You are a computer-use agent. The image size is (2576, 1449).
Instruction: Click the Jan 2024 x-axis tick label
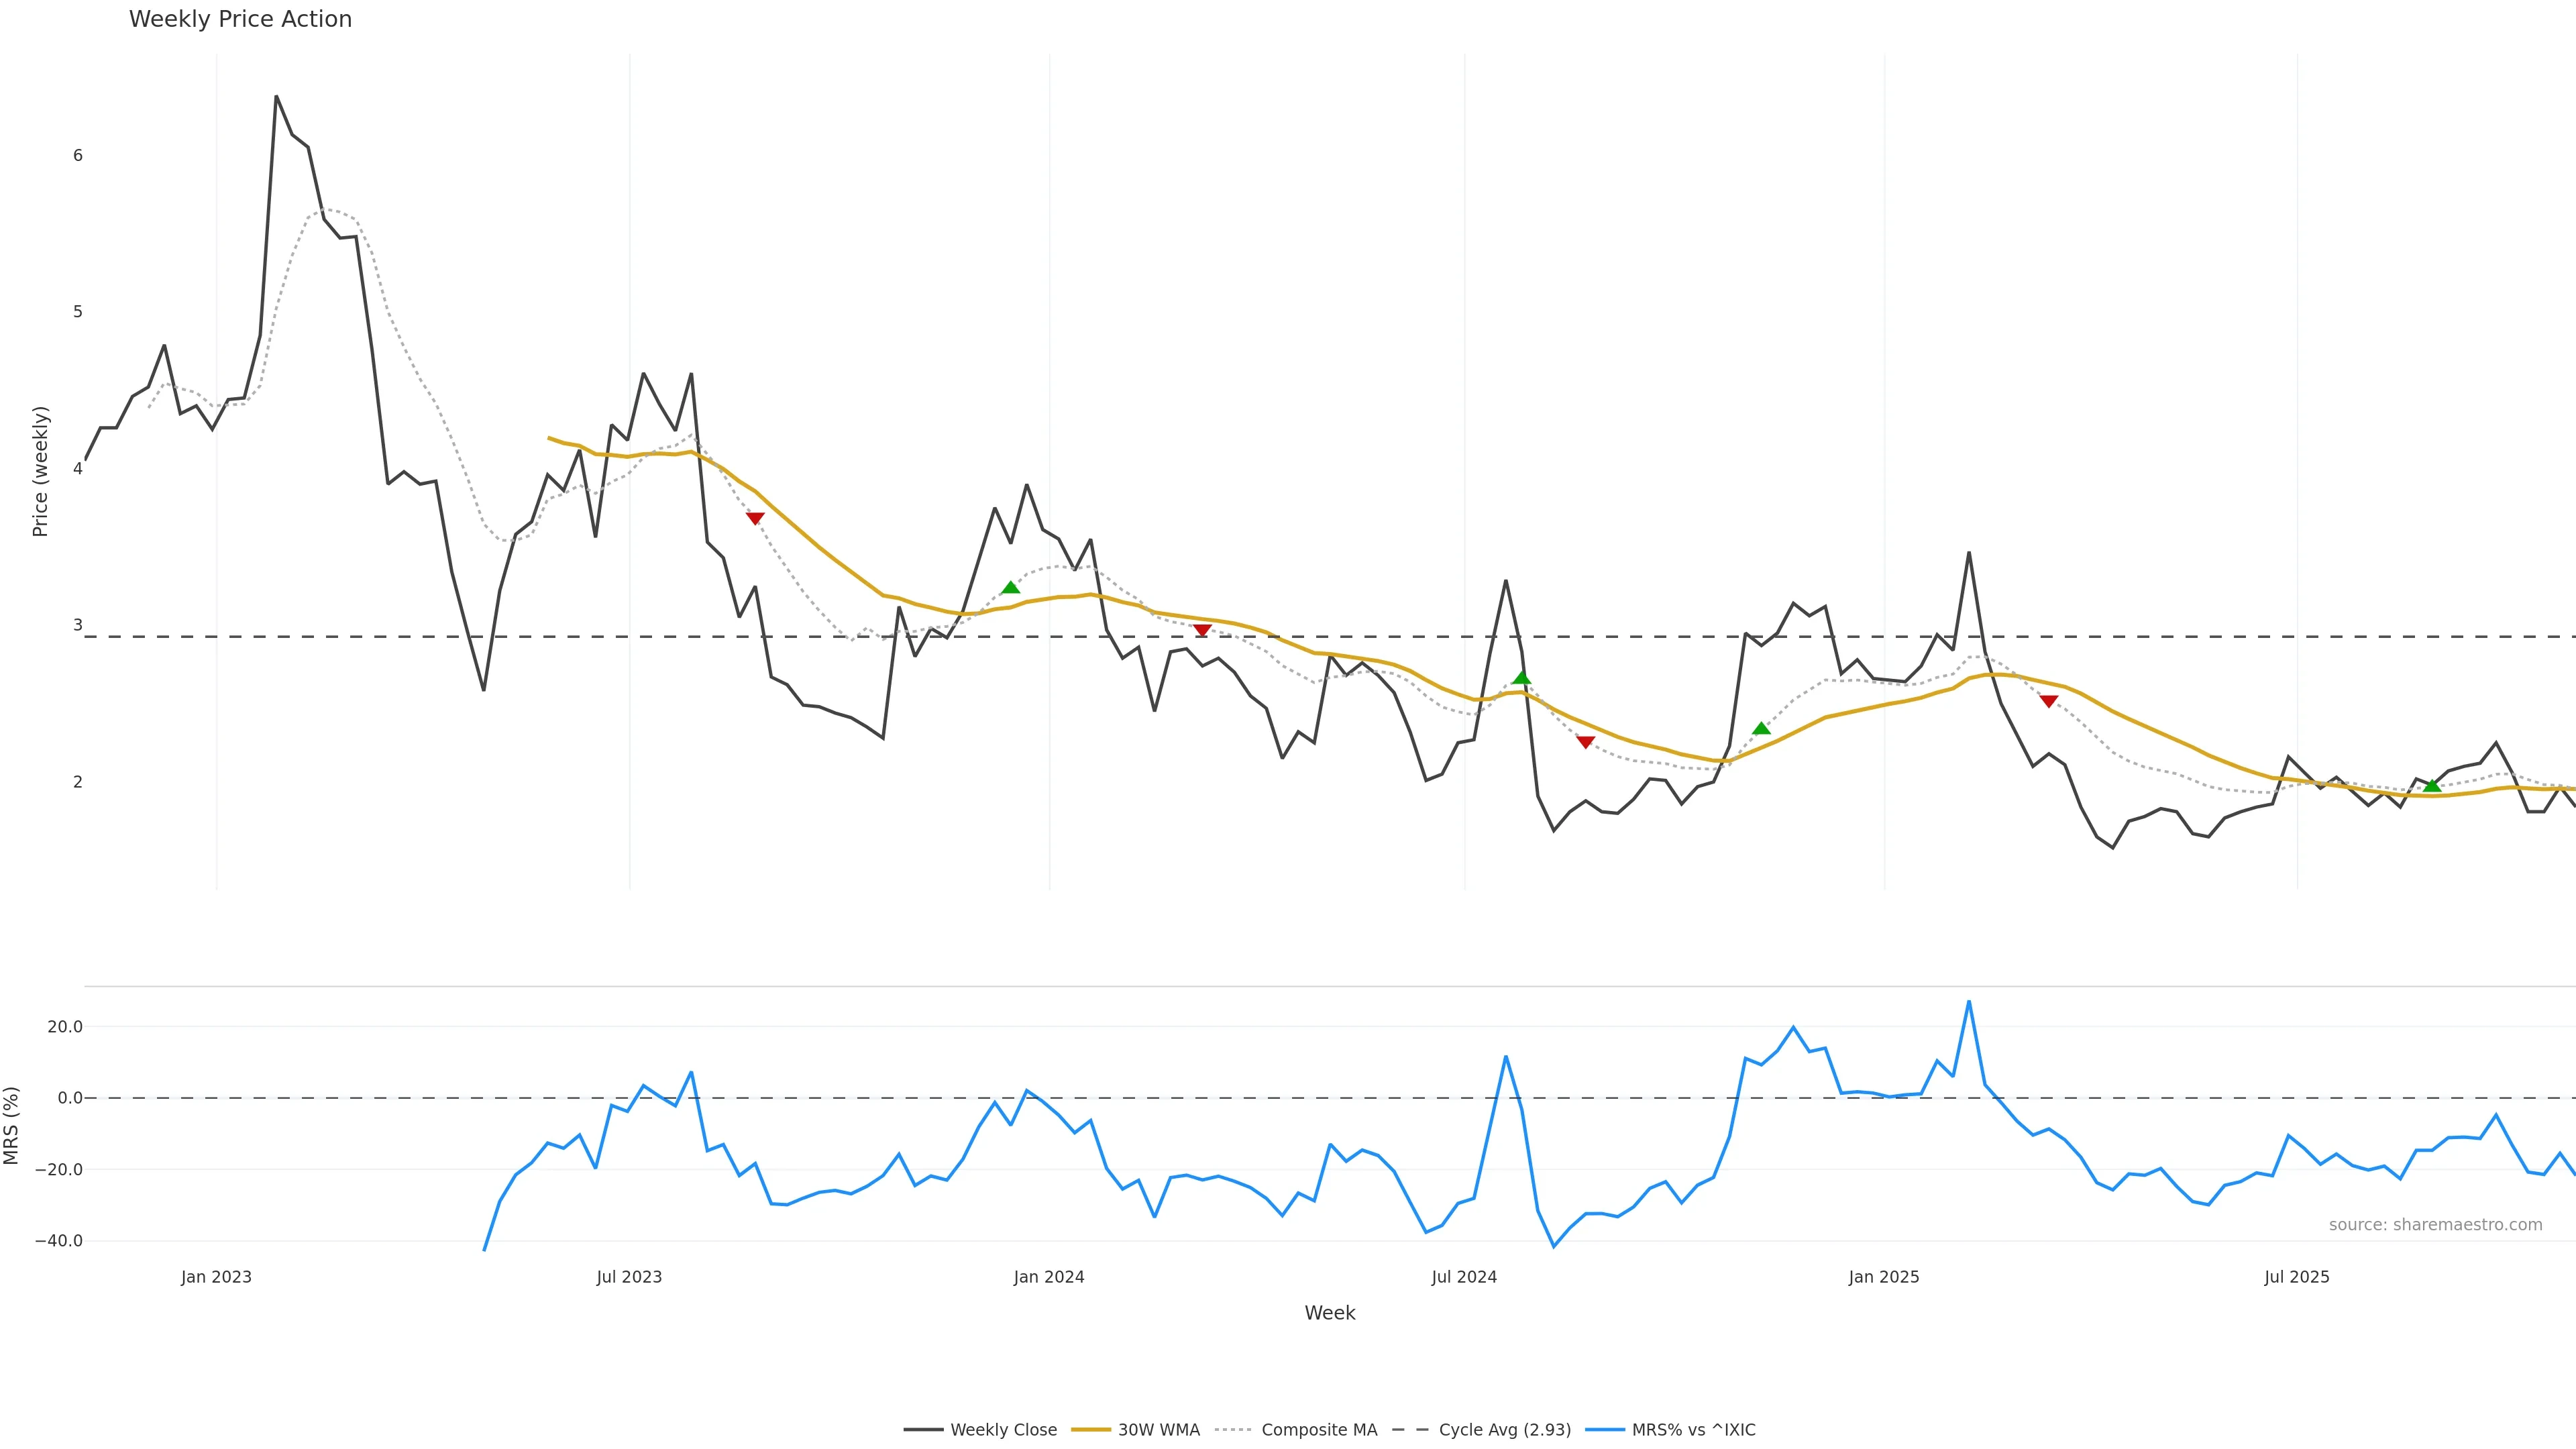tap(1049, 1277)
